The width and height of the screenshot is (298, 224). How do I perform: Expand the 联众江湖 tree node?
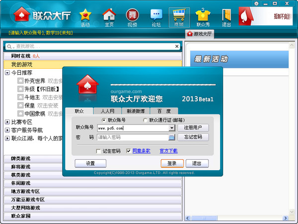[x=7, y=138]
